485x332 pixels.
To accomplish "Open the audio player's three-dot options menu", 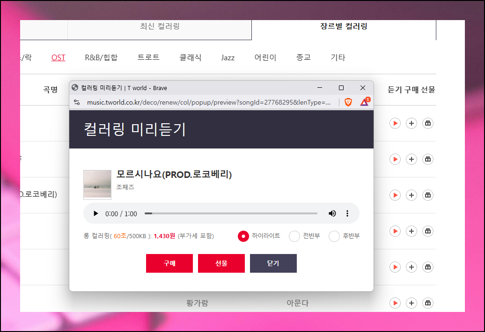I will (347, 213).
